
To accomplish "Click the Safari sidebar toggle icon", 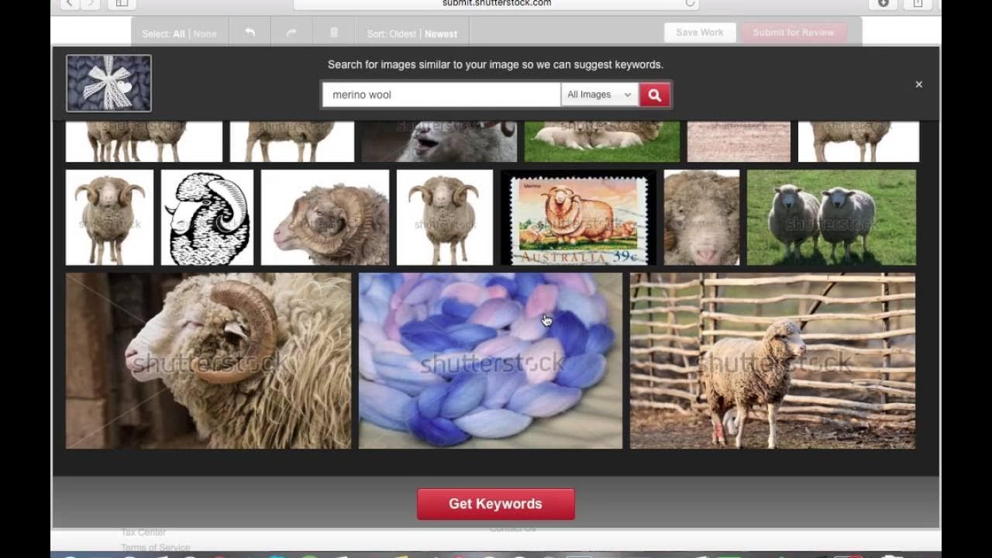I will point(122,4).
